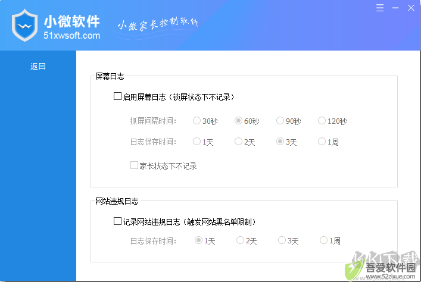Image resolution: width=421 pixels, height=282 pixels.
Task: Go back via 返回 in sidebar
Action: pos(38,66)
